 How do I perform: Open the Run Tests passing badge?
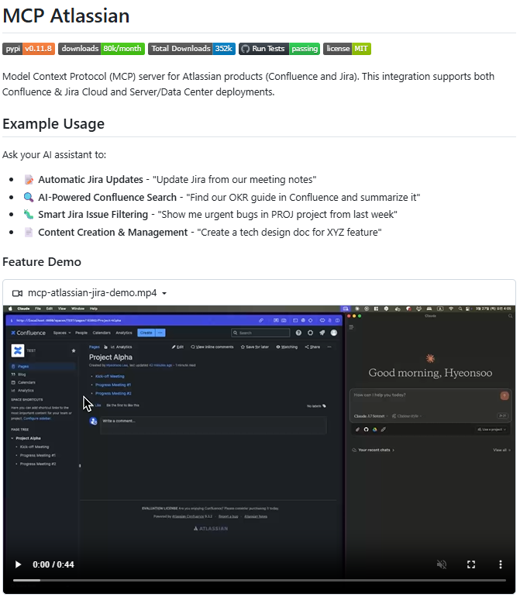280,49
